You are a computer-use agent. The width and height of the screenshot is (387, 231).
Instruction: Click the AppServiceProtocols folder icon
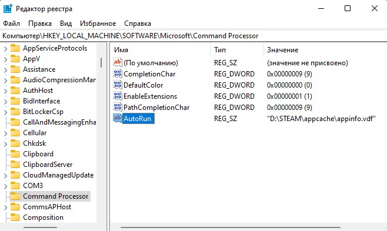tap(15, 48)
